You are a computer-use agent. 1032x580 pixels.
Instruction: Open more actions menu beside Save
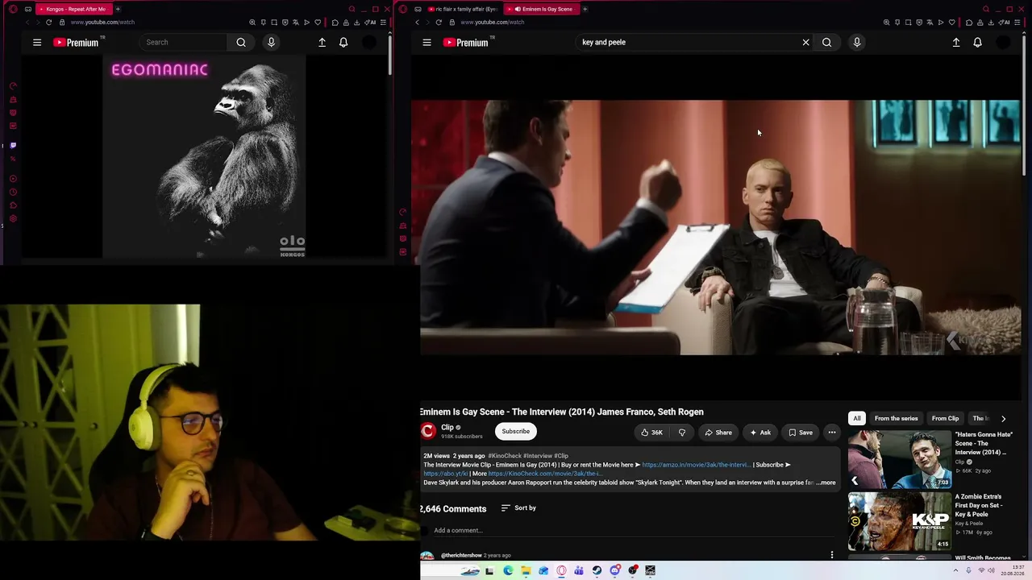tap(832, 433)
